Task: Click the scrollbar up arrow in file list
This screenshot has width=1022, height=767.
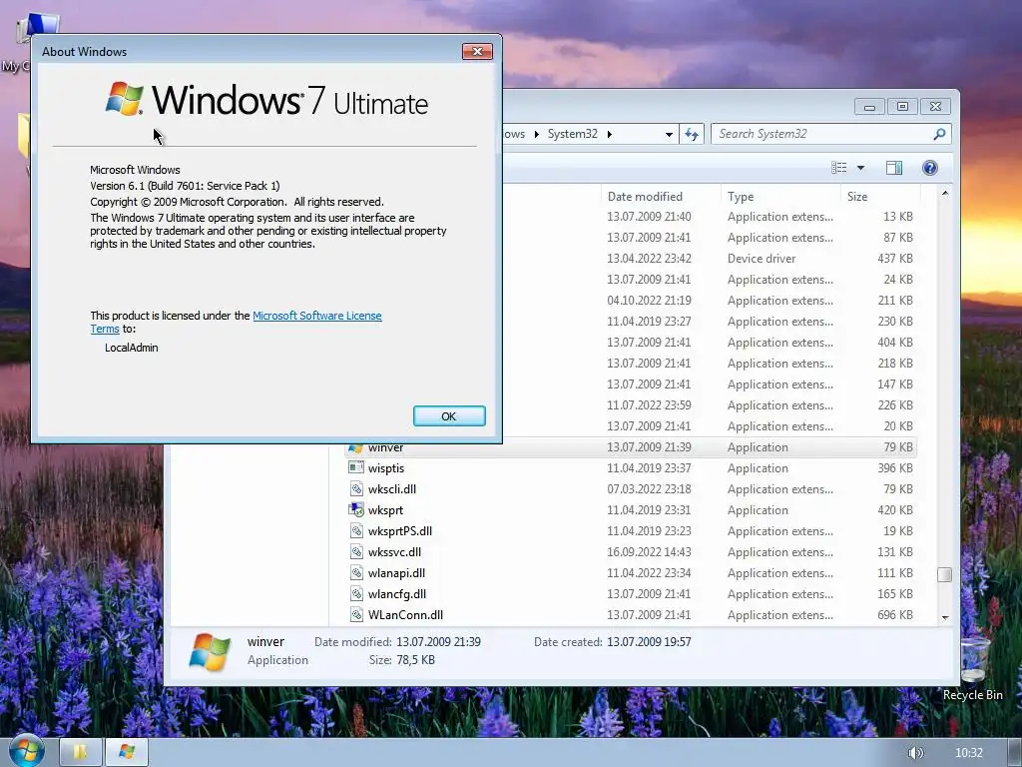Action: tap(945, 194)
